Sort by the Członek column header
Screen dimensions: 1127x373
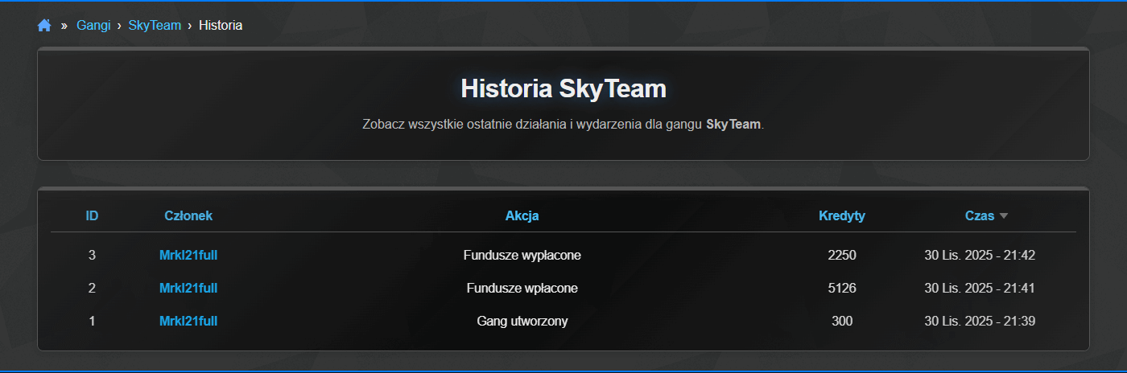(x=188, y=215)
